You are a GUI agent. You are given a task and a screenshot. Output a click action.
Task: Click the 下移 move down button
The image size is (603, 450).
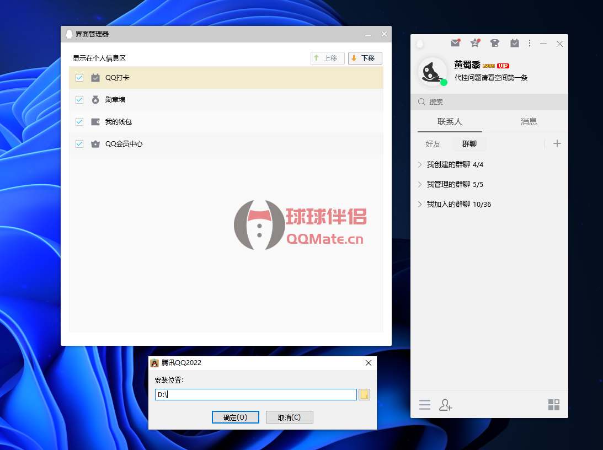365,58
